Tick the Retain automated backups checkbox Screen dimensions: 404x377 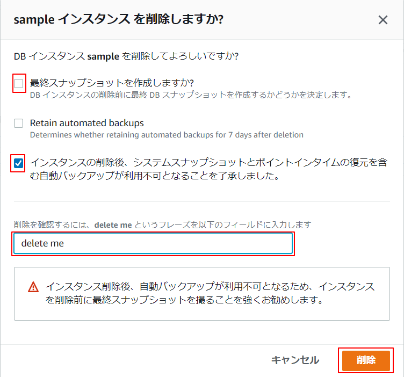point(19,123)
